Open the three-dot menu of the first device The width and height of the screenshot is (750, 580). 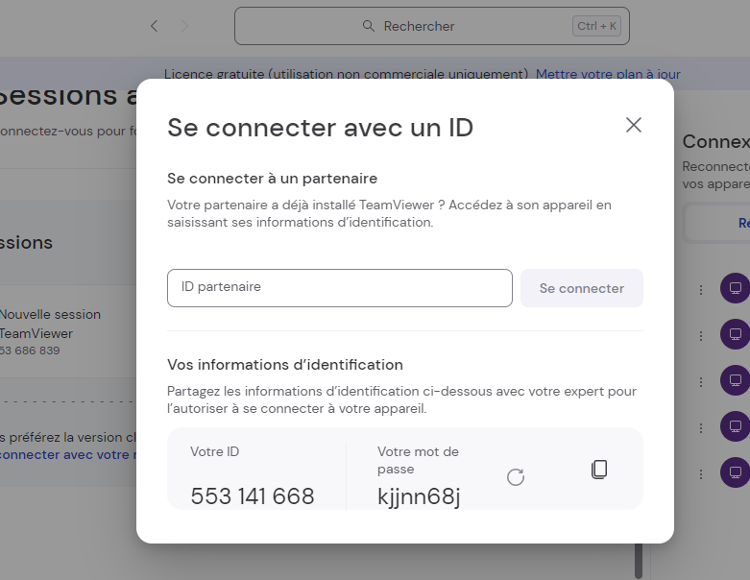701,289
